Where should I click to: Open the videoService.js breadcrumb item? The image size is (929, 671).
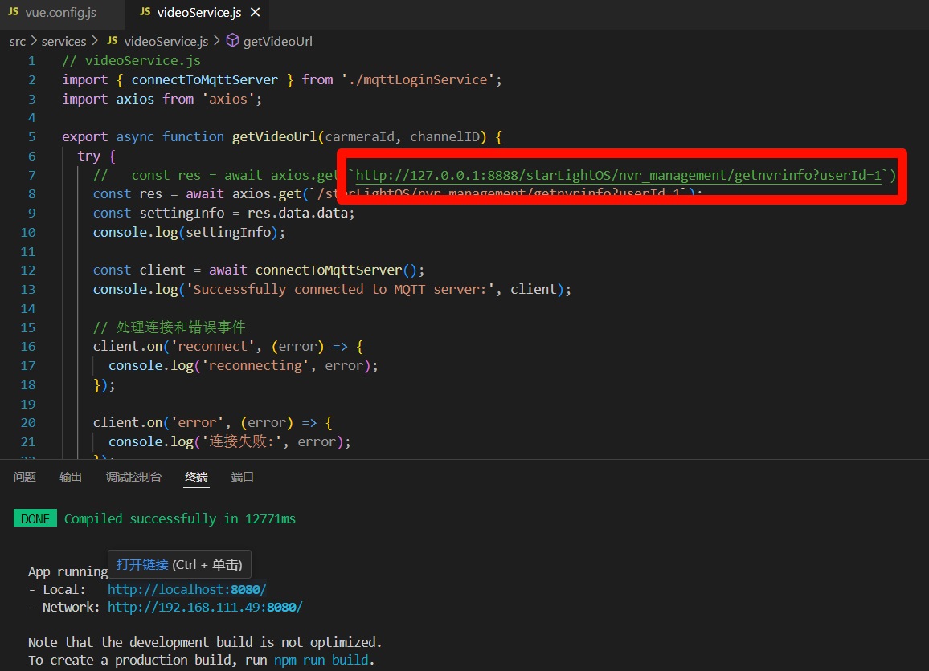[x=166, y=42]
